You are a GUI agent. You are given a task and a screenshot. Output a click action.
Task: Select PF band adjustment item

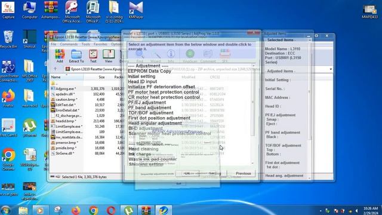pos(149,107)
